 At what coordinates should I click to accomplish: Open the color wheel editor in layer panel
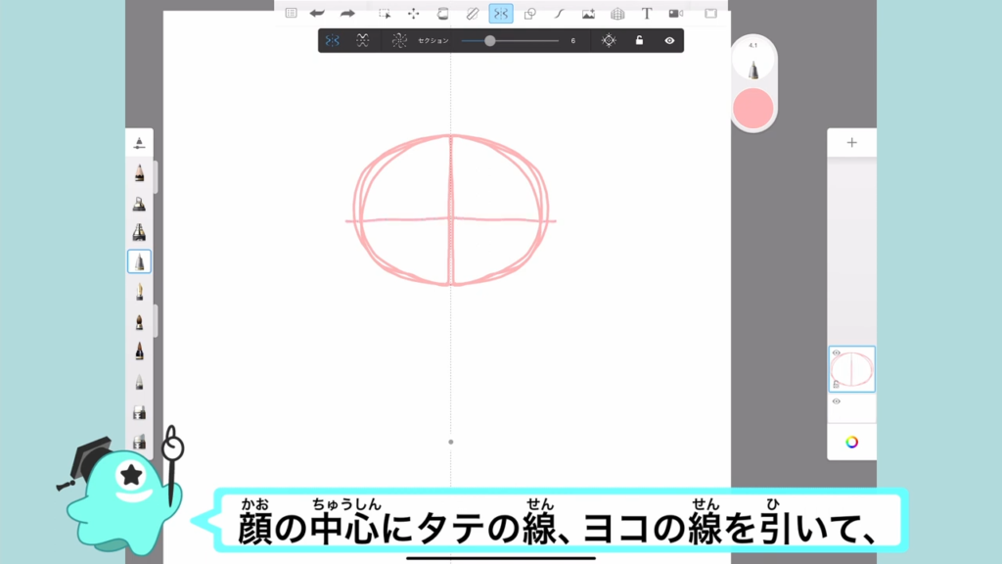851,442
